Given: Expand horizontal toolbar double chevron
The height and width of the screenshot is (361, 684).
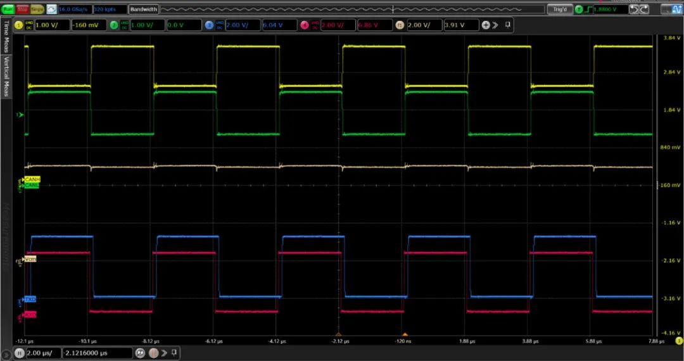Looking at the screenshot, I should click(164, 353).
